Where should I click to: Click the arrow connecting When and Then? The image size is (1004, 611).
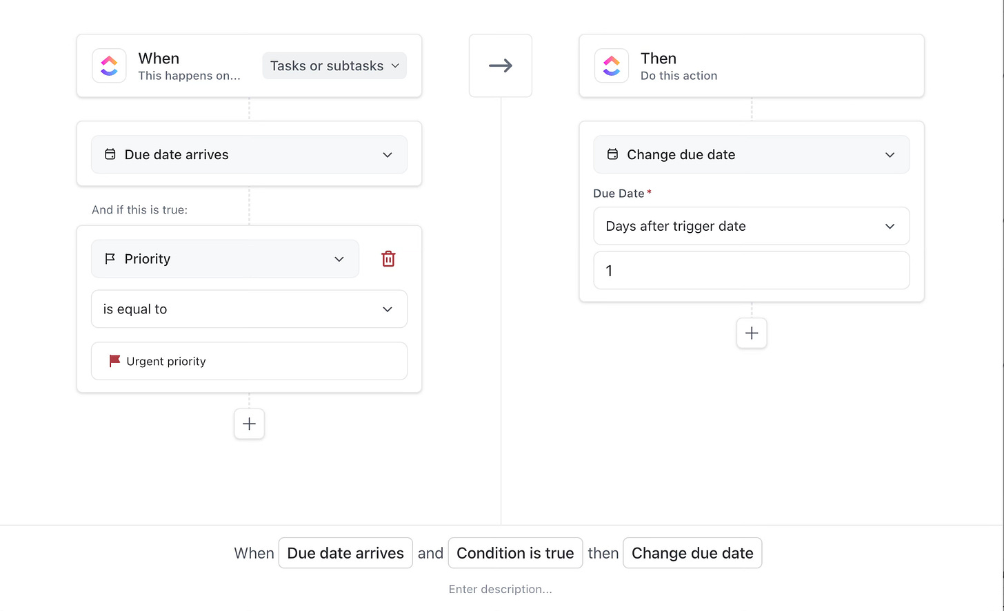pyautogui.click(x=500, y=65)
